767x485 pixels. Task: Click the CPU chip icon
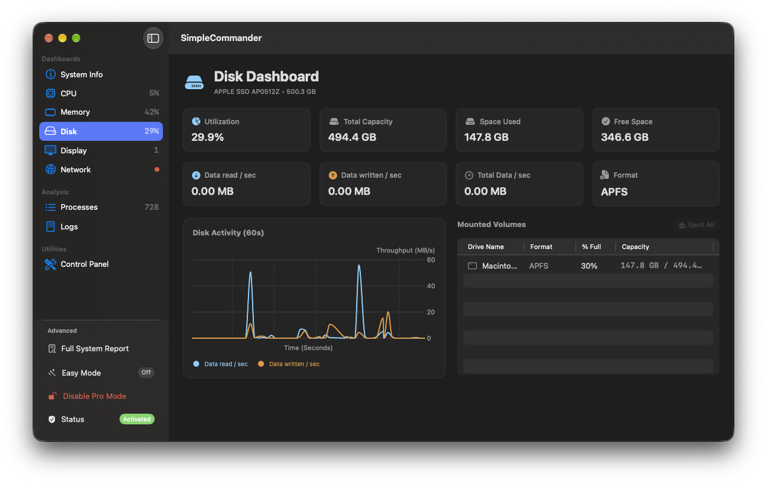(51, 93)
